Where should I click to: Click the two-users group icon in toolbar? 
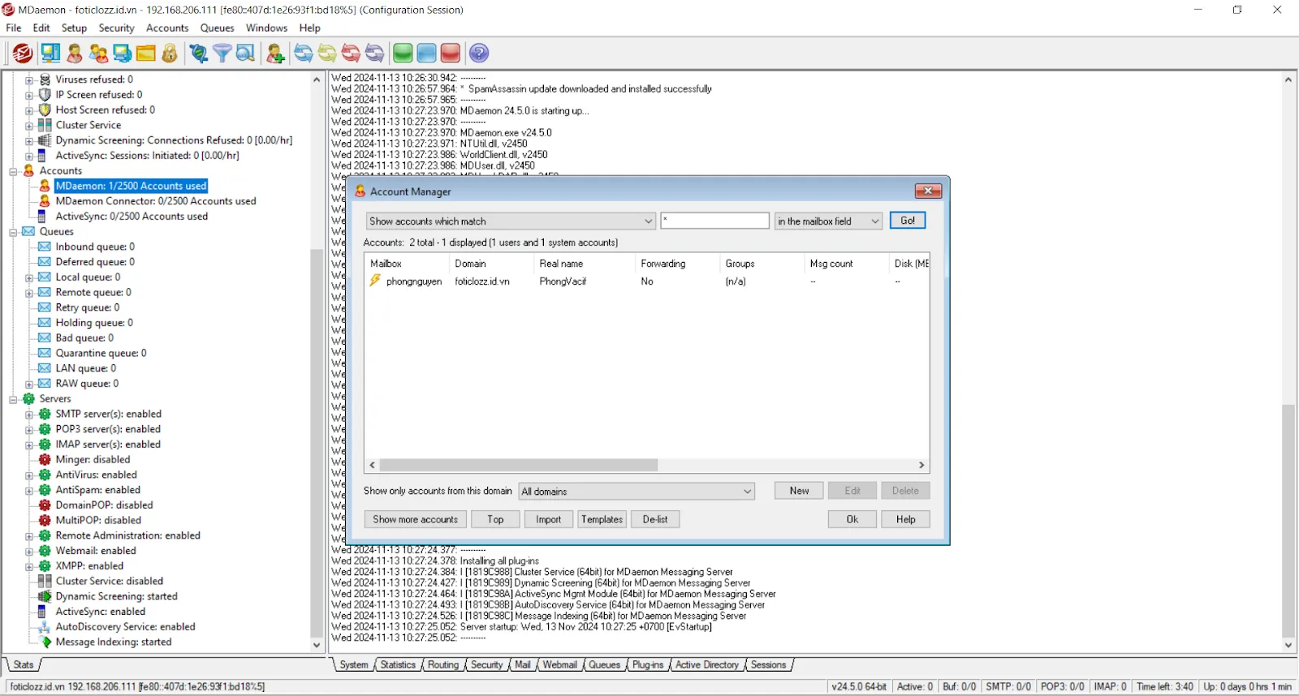coord(98,54)
